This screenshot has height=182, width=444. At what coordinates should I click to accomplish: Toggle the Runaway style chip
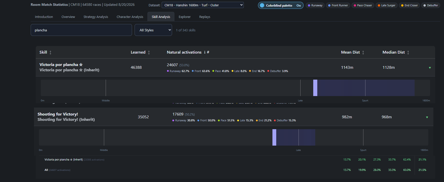(x=315, y=5)
